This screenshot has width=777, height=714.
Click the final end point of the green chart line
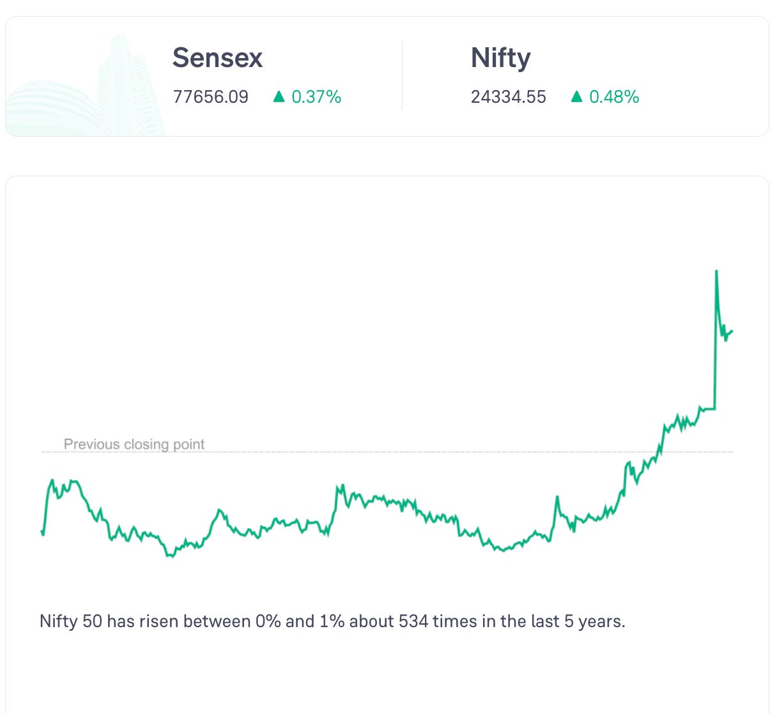[x=732, y=331]
